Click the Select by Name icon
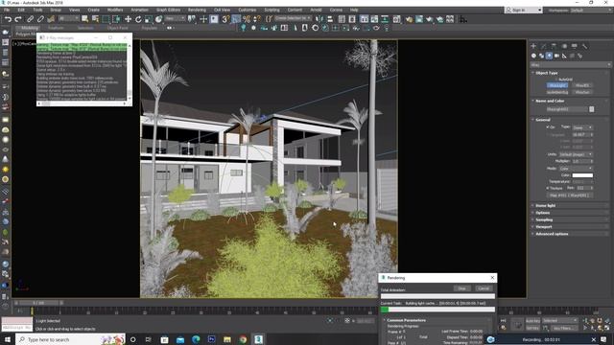 click(95, 19)
